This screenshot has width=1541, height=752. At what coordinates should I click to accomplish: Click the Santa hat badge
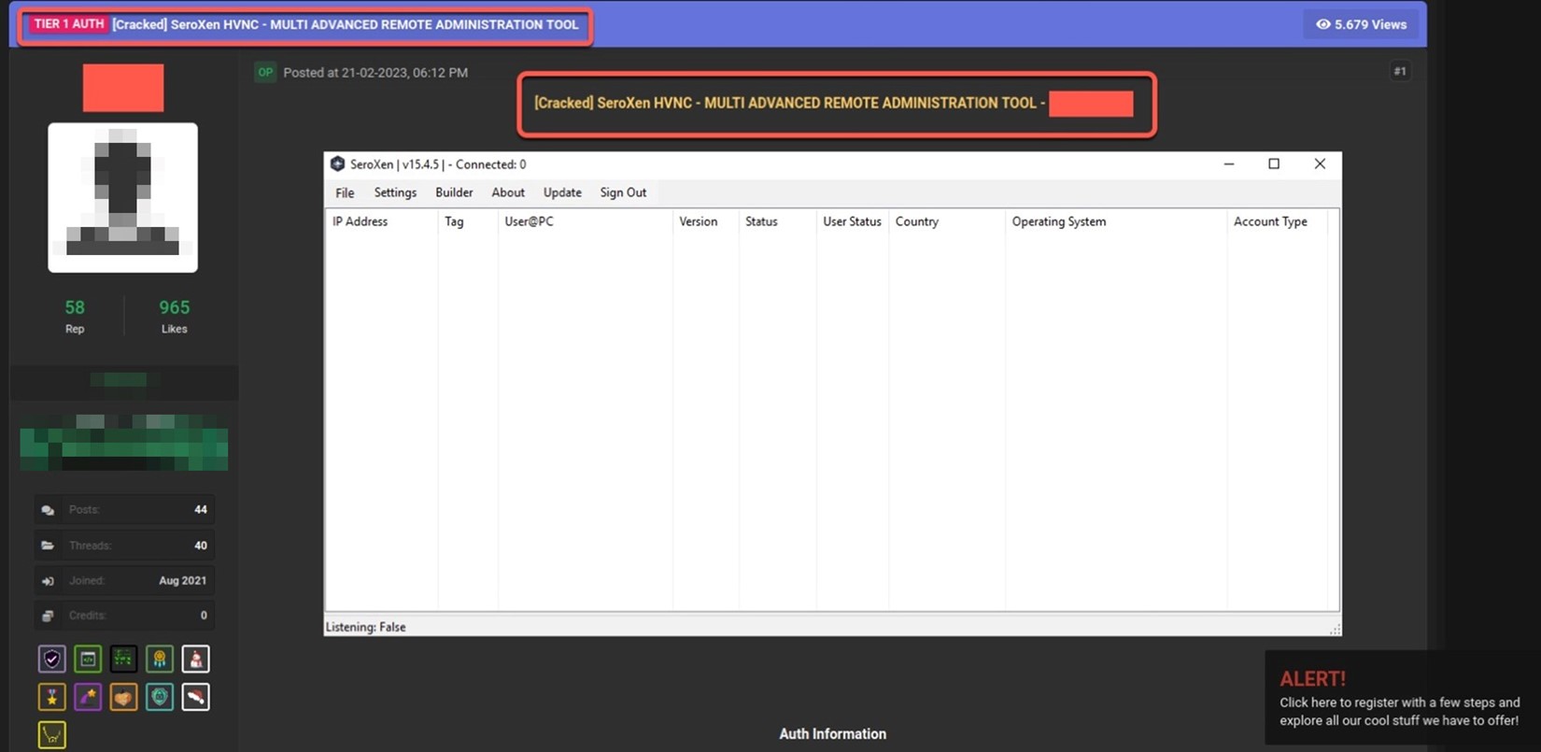(195, 697)
